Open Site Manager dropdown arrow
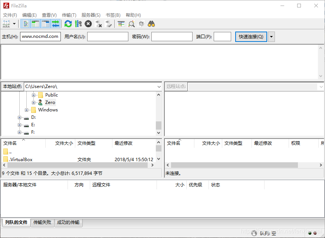Screen dimensions: 325x238 [14, 24]
